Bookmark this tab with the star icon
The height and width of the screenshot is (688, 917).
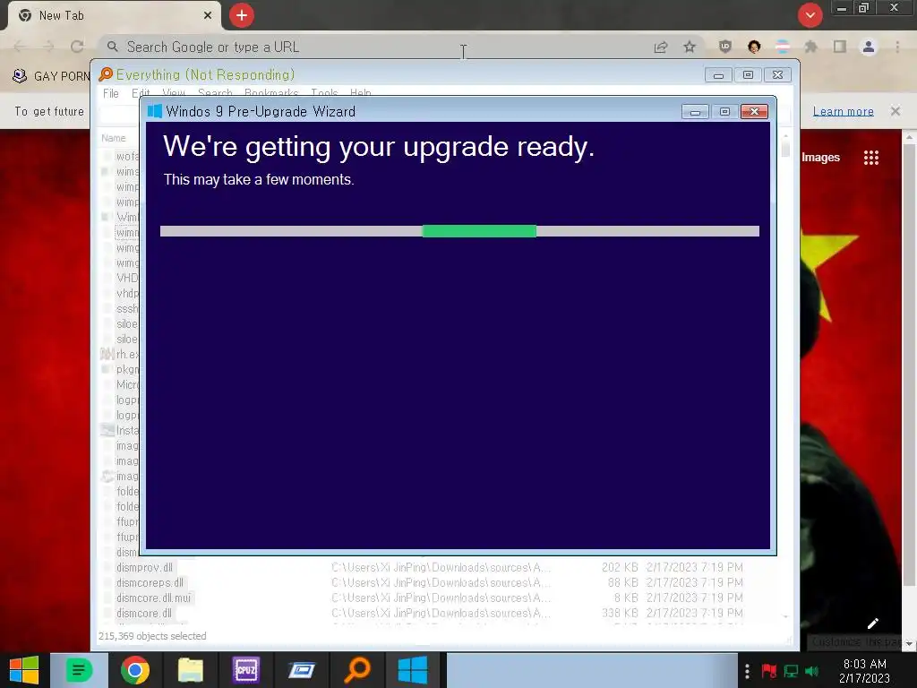click(x=690, y=47)
